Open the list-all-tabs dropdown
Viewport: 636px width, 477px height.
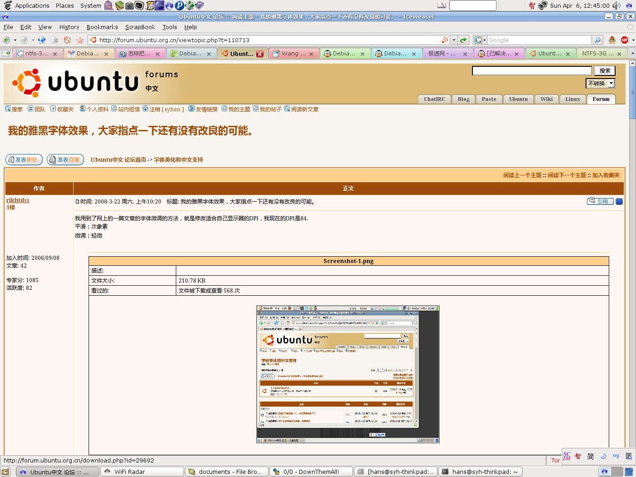[x=632, y=53]
